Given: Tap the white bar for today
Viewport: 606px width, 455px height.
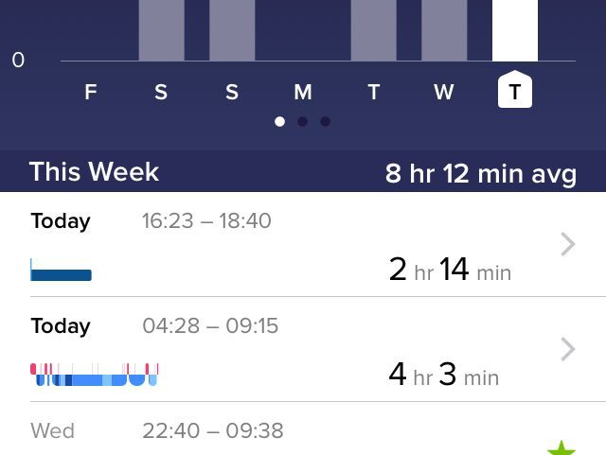Looking at the screenshot, I should 515,30.
